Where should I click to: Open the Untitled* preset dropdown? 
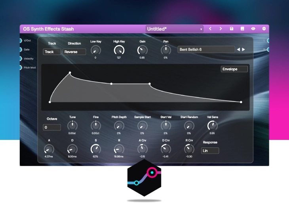[x=174, y=29]
